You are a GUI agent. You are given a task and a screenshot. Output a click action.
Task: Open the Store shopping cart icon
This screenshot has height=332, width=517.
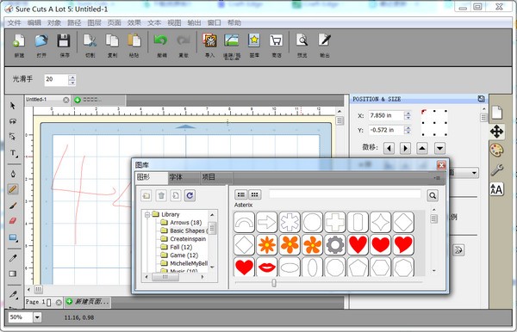click(276, 40)
